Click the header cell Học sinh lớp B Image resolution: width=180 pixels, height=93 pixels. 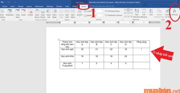click(96, 44)
